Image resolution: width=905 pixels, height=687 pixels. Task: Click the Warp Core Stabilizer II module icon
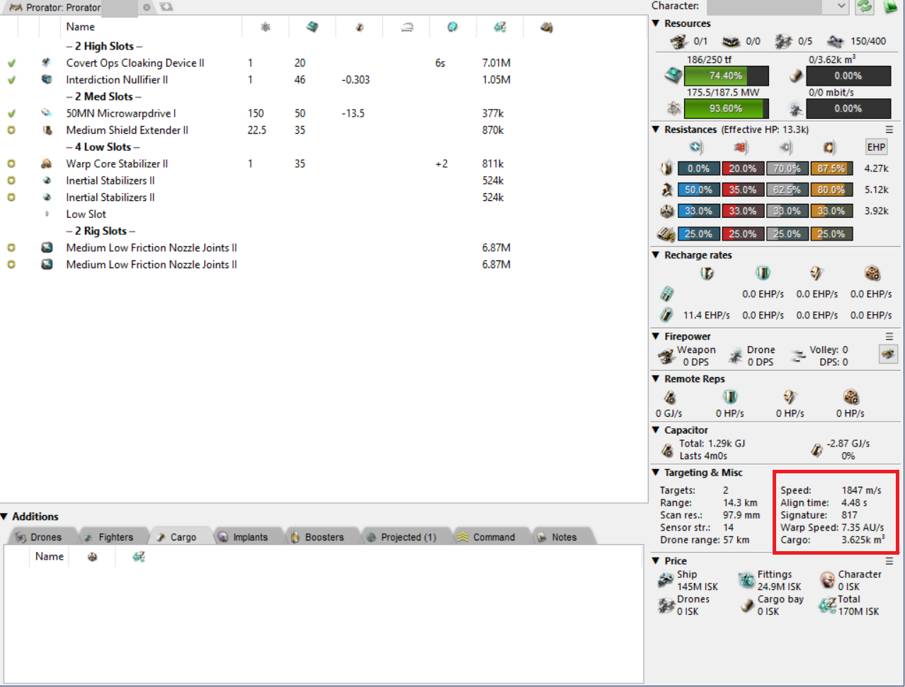47,163
